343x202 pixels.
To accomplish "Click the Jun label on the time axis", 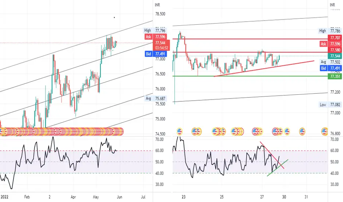I will click(x=120, y=197).
